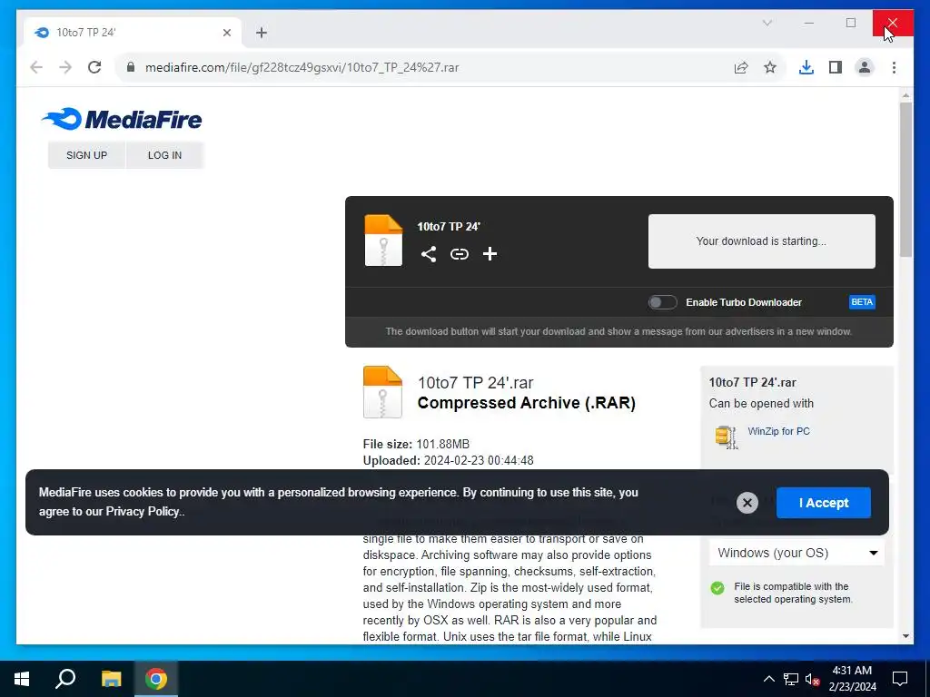
Task: Click the muted volume tray icon
Action: click(x=813, y=679)
